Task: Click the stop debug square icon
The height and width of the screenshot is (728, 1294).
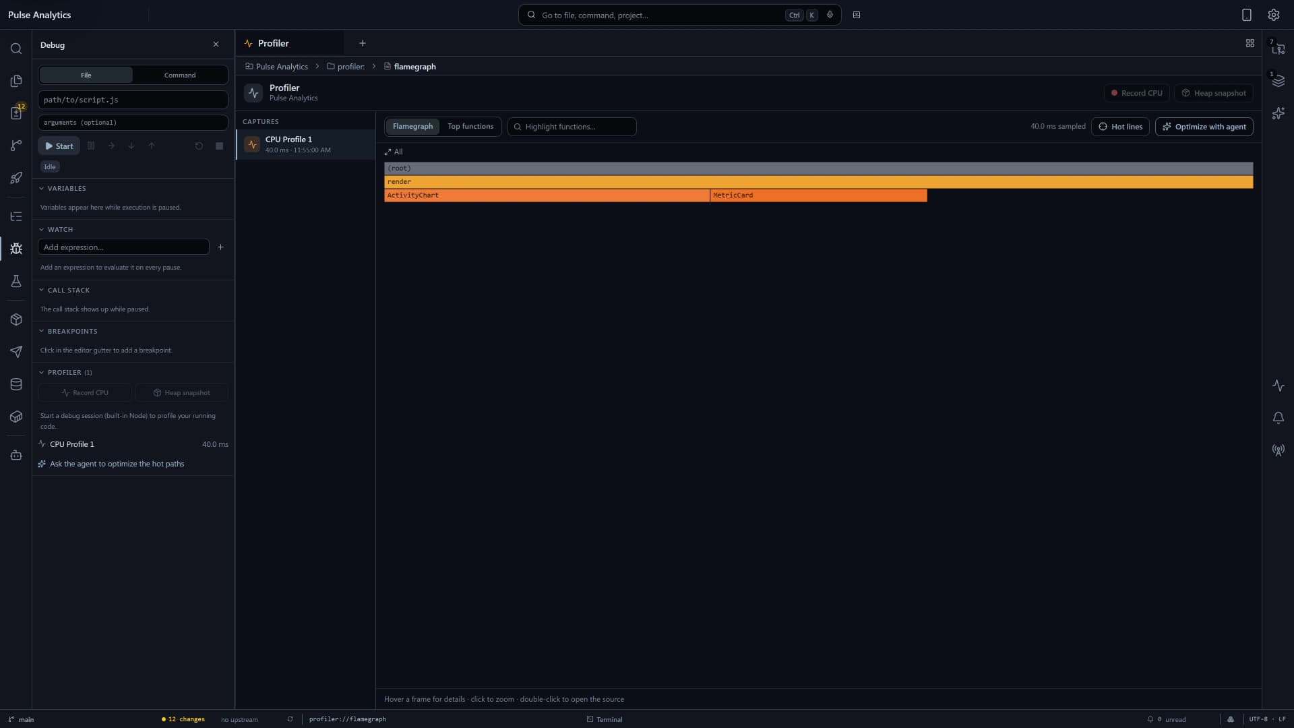Action: [219, 146]
